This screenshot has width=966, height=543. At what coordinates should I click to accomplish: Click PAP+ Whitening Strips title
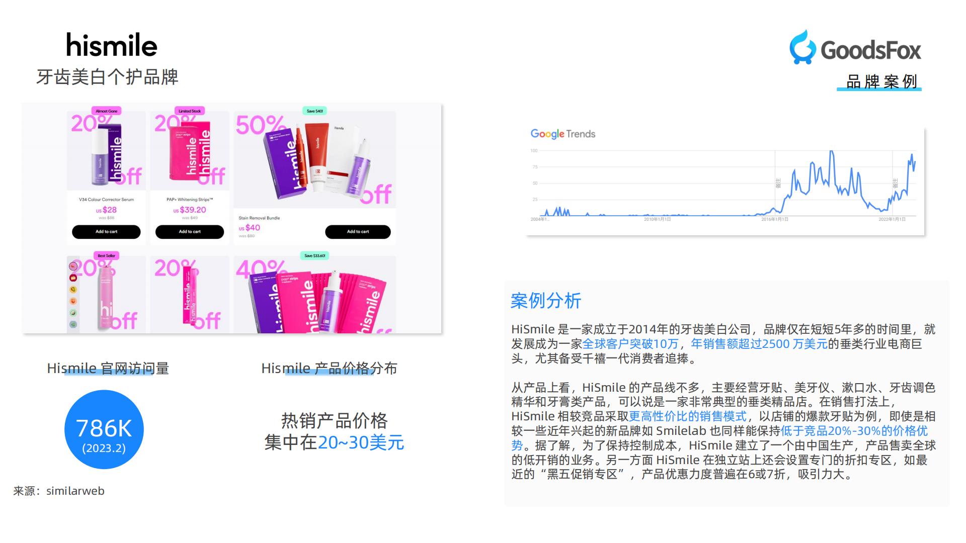(190, 200)
